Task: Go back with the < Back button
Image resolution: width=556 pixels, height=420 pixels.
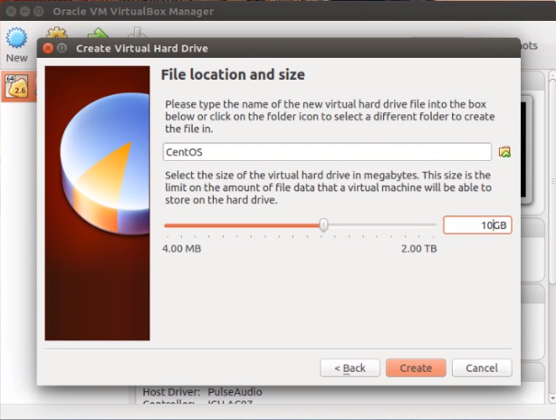Action: point(350,367)
